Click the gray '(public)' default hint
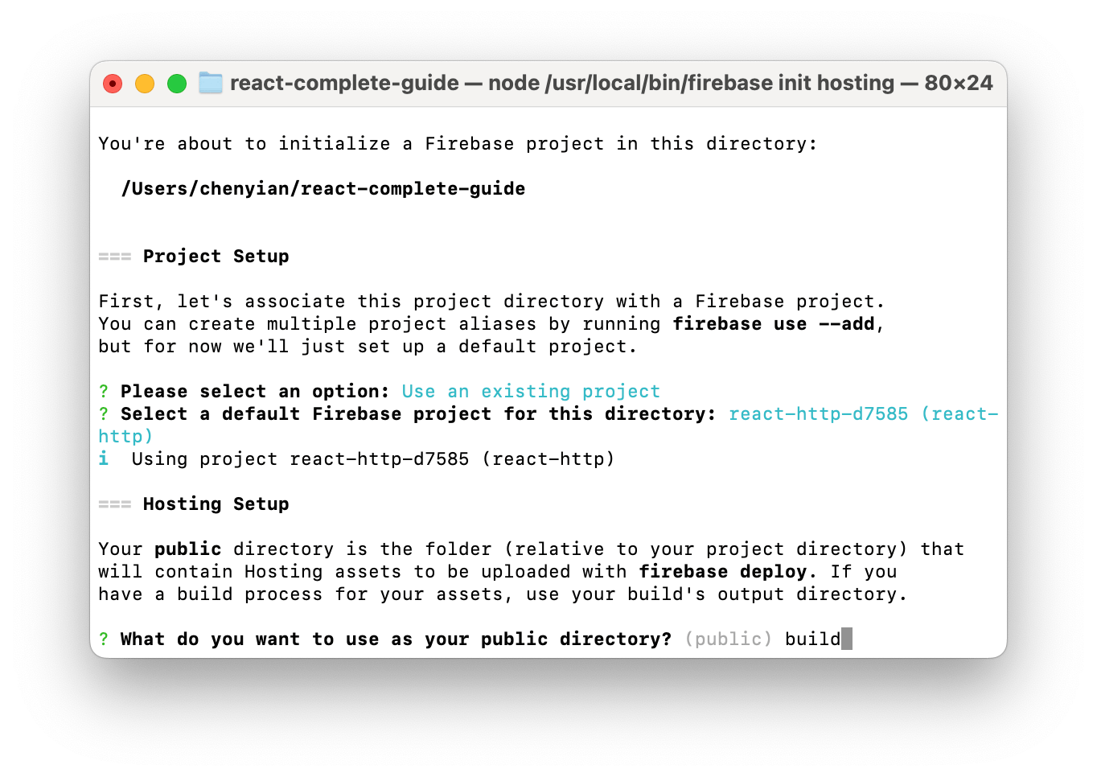Viewport: 1097px width, 777px height. (728, 639)
